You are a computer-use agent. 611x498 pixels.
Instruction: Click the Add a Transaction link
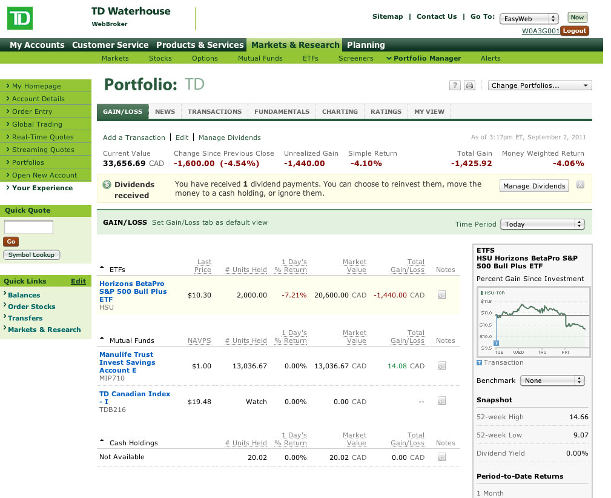tap(134, 138)
